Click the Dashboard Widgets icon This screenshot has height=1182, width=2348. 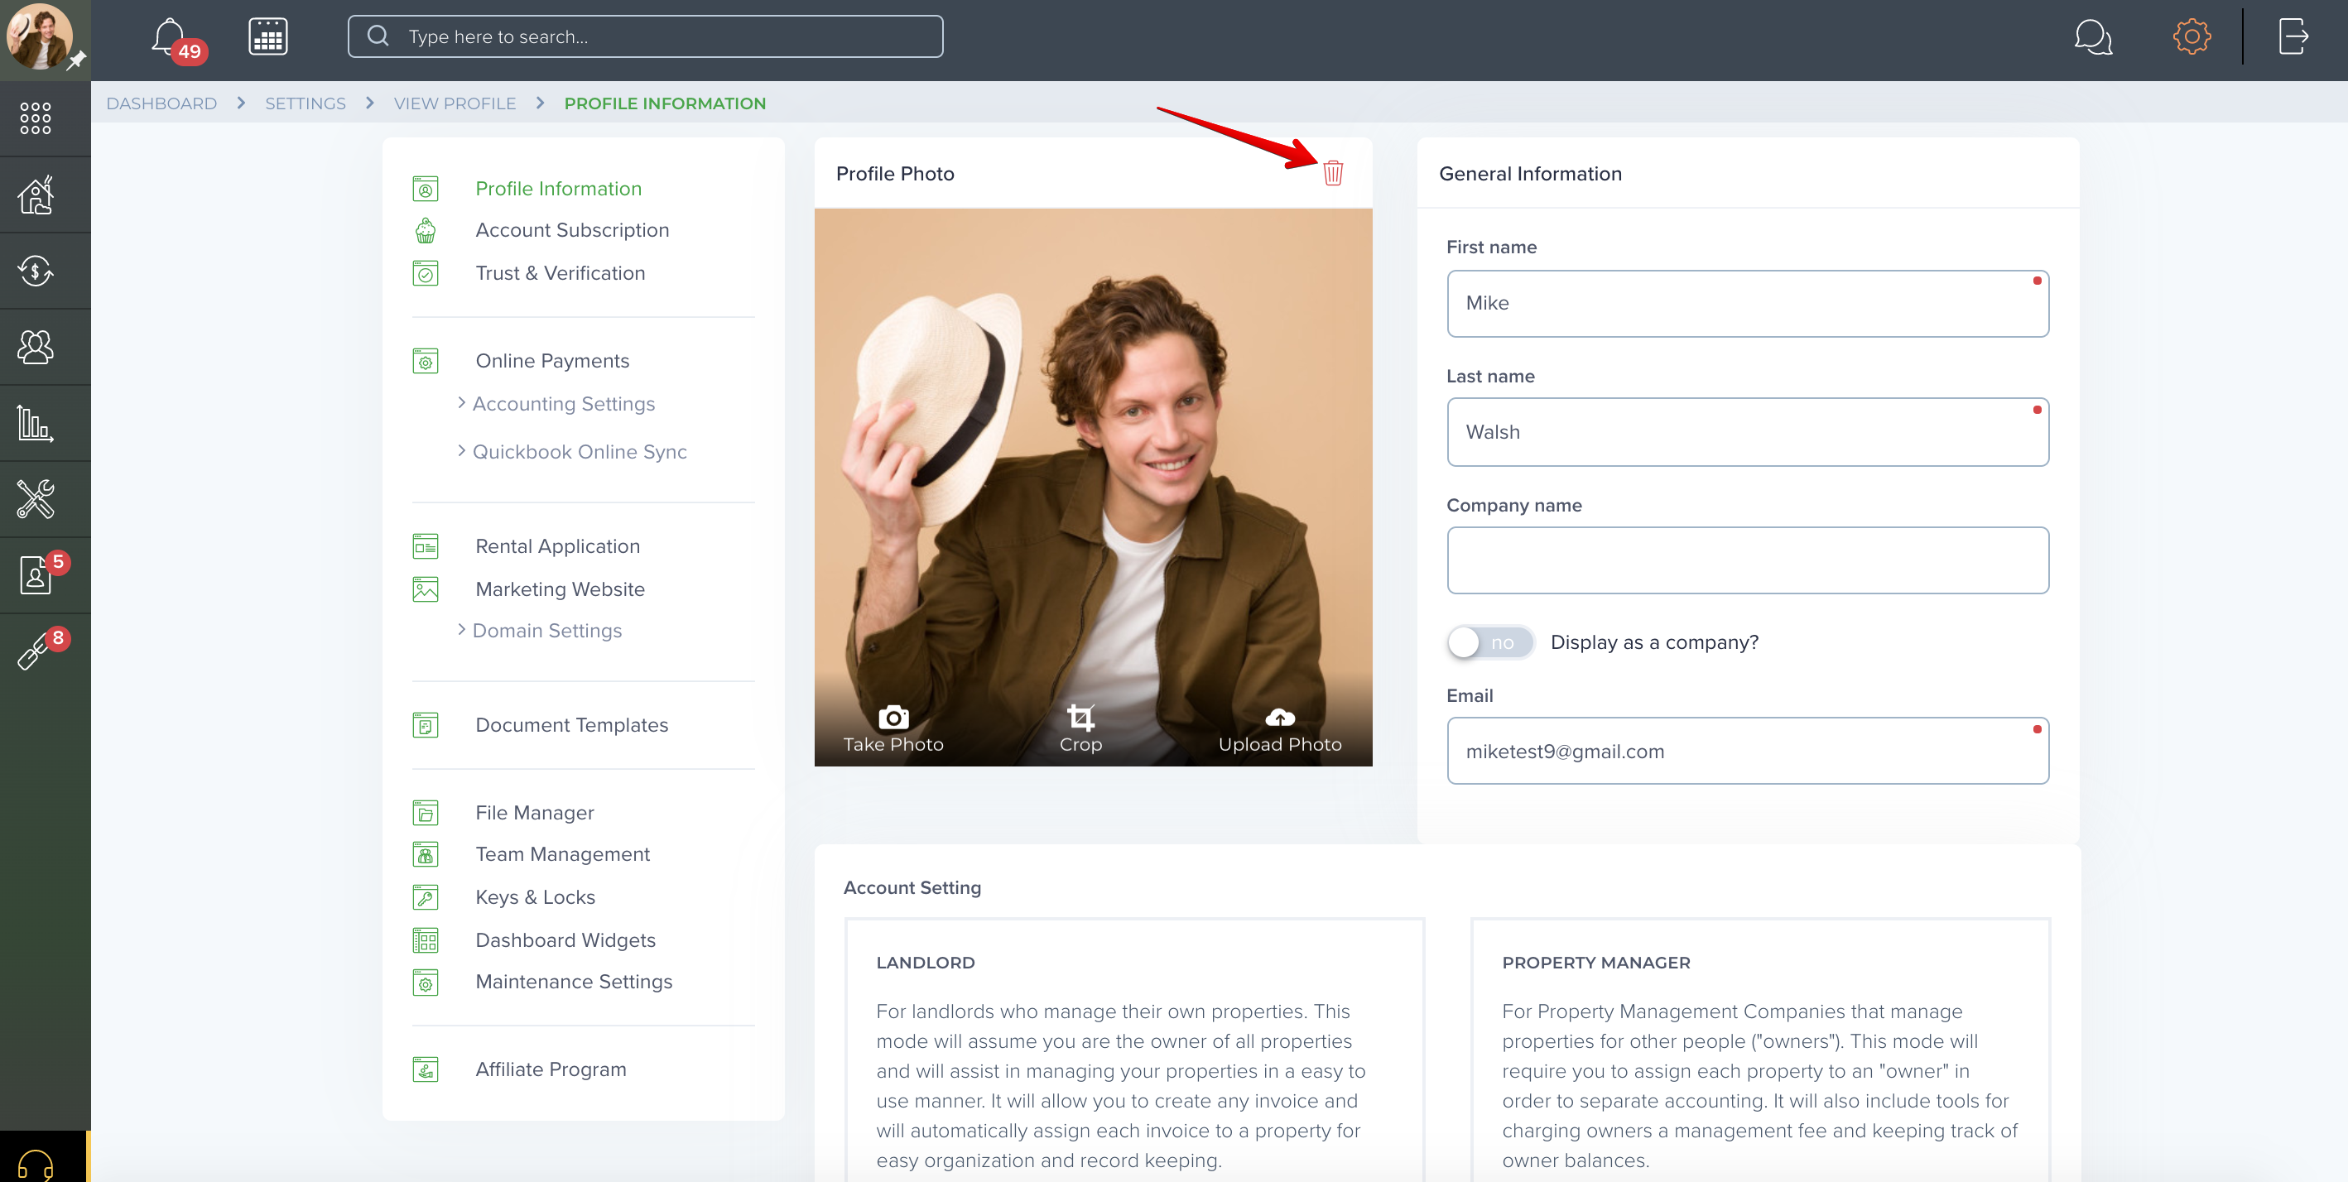426,940
